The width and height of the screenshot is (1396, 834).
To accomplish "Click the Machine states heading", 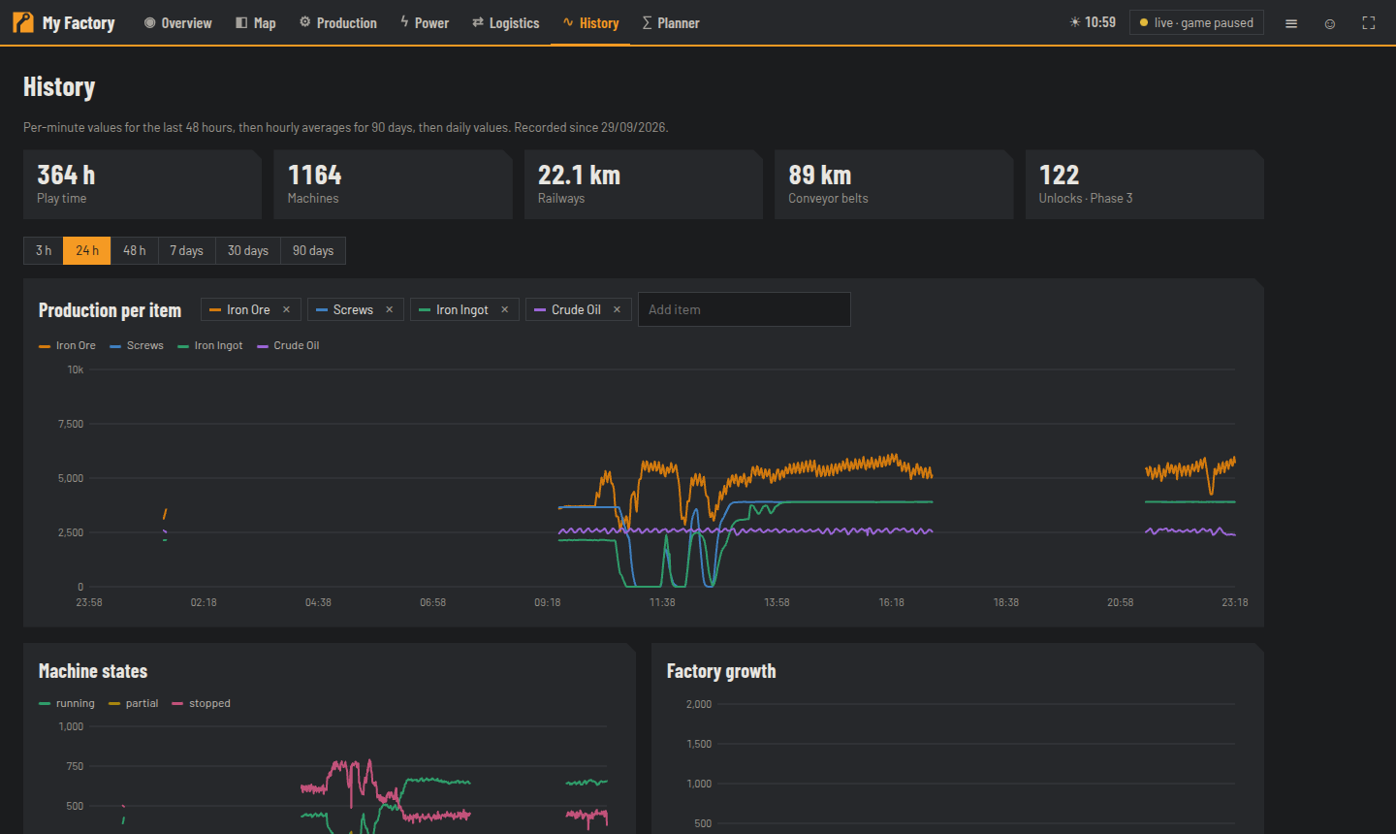I will [x=93, y=671].
